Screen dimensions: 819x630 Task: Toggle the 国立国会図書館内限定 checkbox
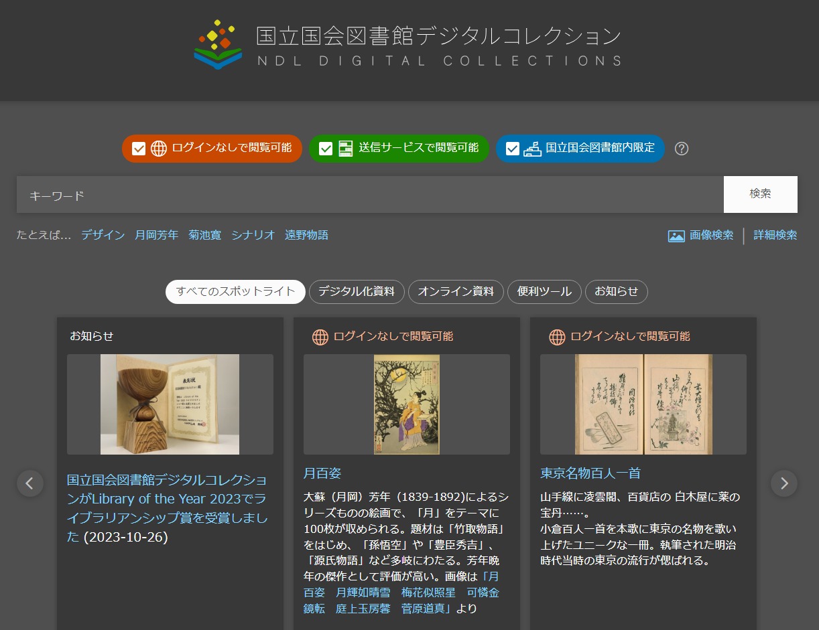513,149
